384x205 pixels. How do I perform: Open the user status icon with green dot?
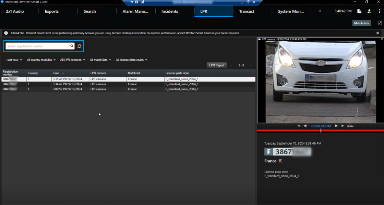(369, 11)
